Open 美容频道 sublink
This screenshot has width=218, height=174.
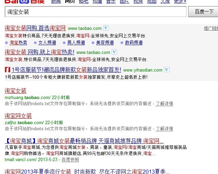(x=105, y=43)
